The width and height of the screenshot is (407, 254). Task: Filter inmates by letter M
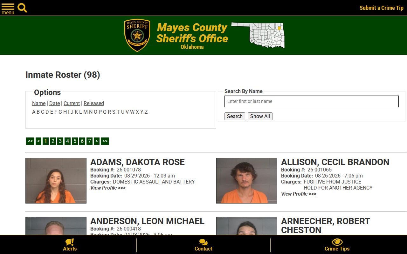[86, 112]
